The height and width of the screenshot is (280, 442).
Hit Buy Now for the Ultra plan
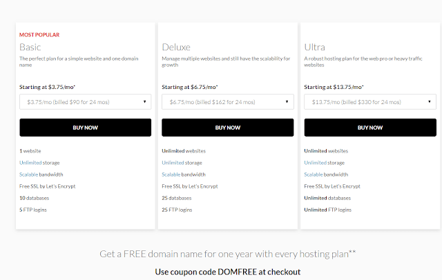point(369,128)
